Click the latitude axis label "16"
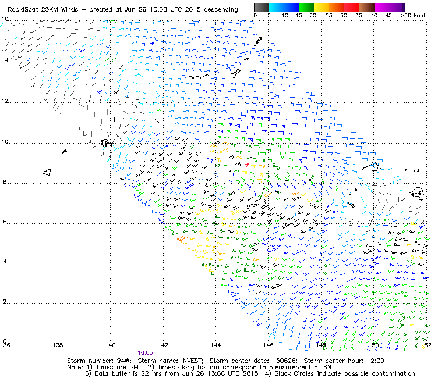The height and width of the screenshot is (378, 431). point(5,19)
